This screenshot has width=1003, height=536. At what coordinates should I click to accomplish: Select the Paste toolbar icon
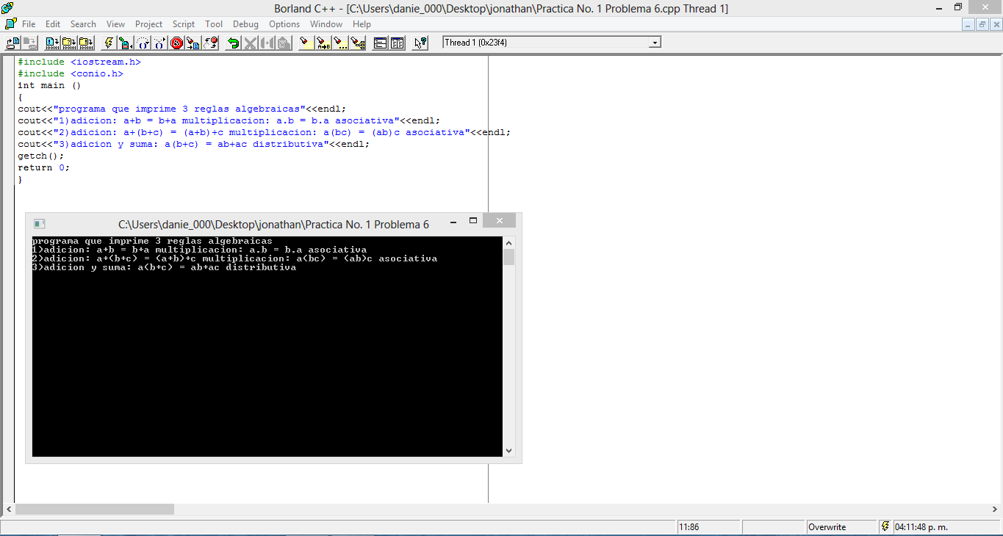point(284,43)
